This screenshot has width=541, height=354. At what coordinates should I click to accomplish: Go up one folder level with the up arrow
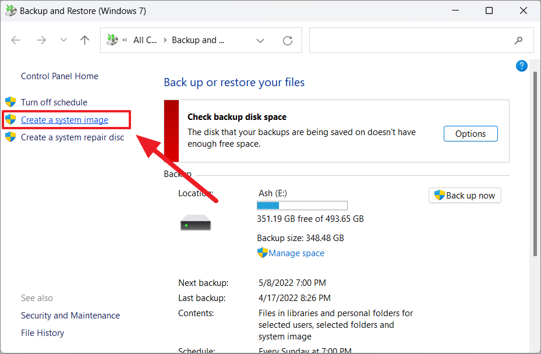click(x=84, y=40)
